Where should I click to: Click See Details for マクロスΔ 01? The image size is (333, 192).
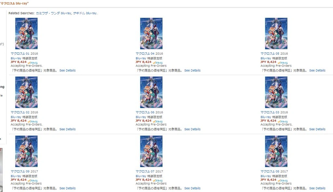coord(67,70)
